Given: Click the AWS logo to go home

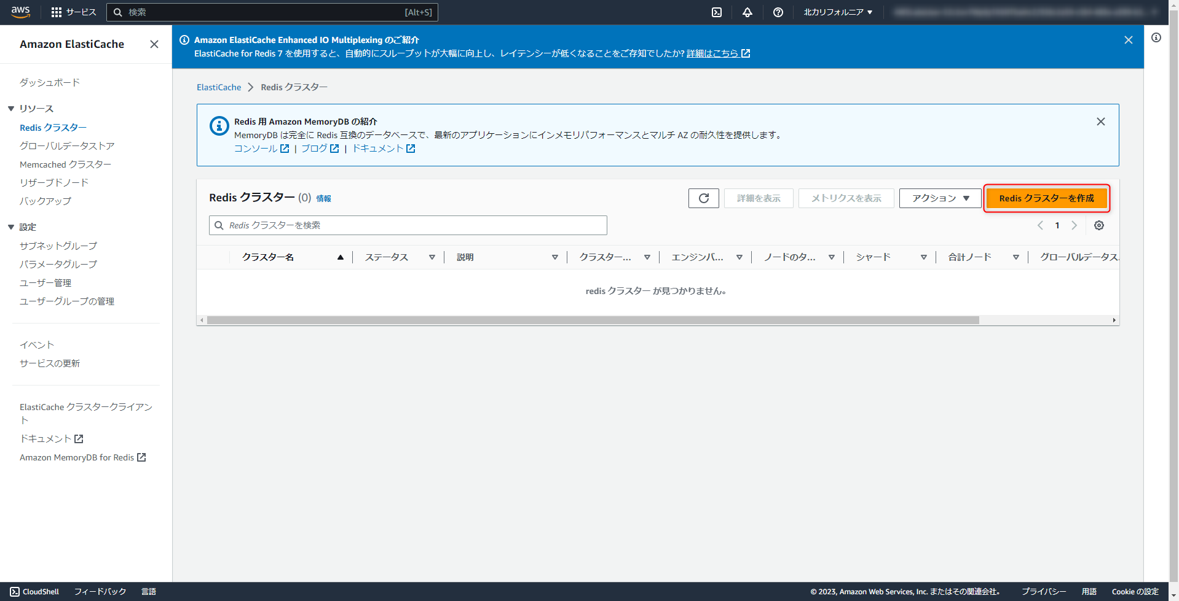Looking at the screenshot, I should point(20,12).
